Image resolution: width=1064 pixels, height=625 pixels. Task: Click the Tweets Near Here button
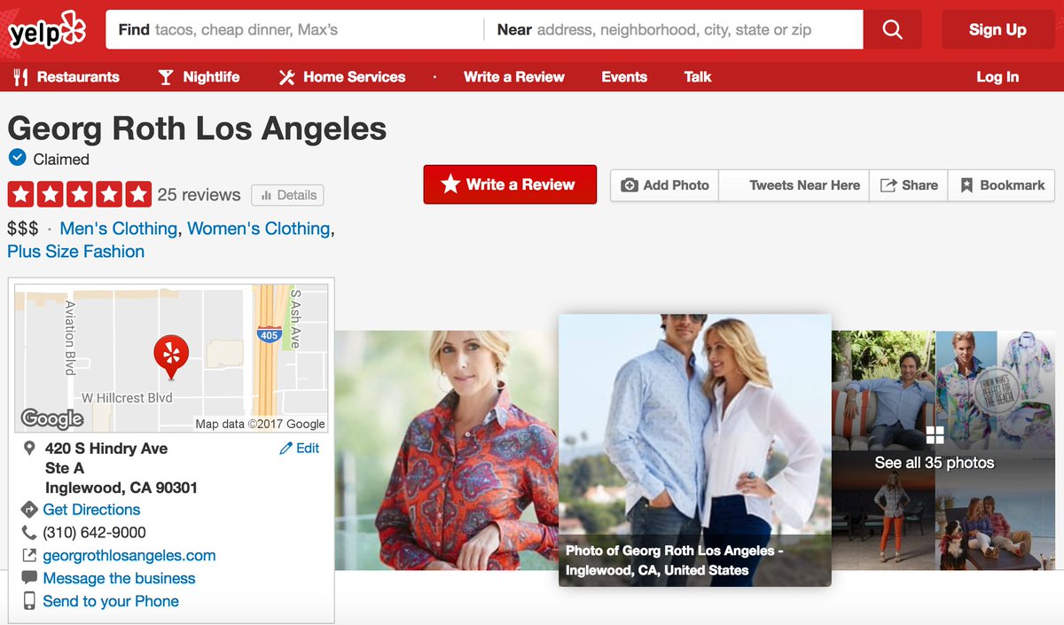point(794,185)
